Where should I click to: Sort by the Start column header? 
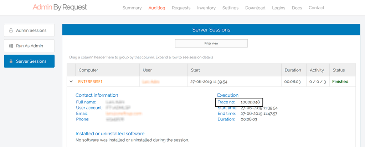click(x=235, y=70)
